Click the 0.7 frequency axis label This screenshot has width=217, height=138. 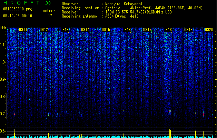[x=3, y=114]
